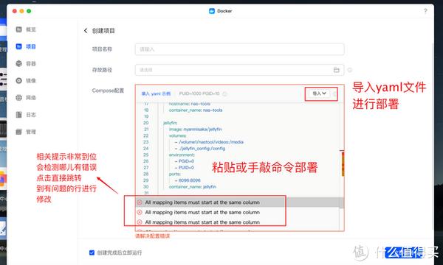Click the Compose配置 field label

(x=108, y=91)
